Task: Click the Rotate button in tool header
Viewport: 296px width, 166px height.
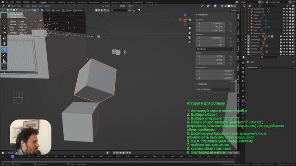Action: click(67, 10)
